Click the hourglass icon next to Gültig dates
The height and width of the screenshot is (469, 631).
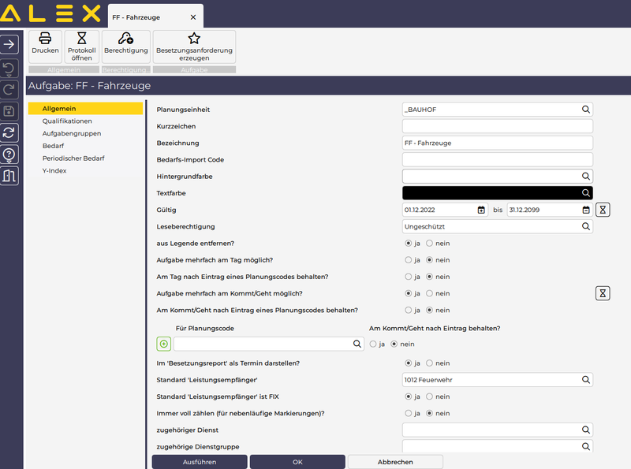click(603, 210)
